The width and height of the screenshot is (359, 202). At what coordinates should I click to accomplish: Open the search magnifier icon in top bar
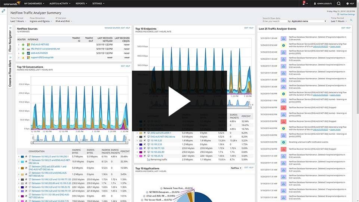coord(339,3)
